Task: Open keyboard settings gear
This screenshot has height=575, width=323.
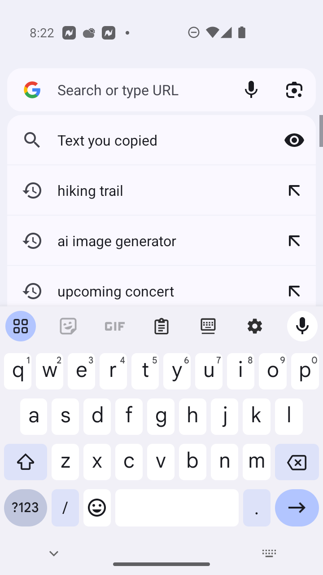Action: pos(255,326)
